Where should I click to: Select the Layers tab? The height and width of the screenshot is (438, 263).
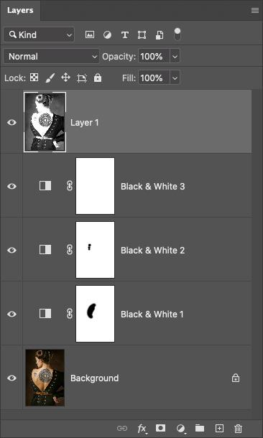tap(20, 10)
